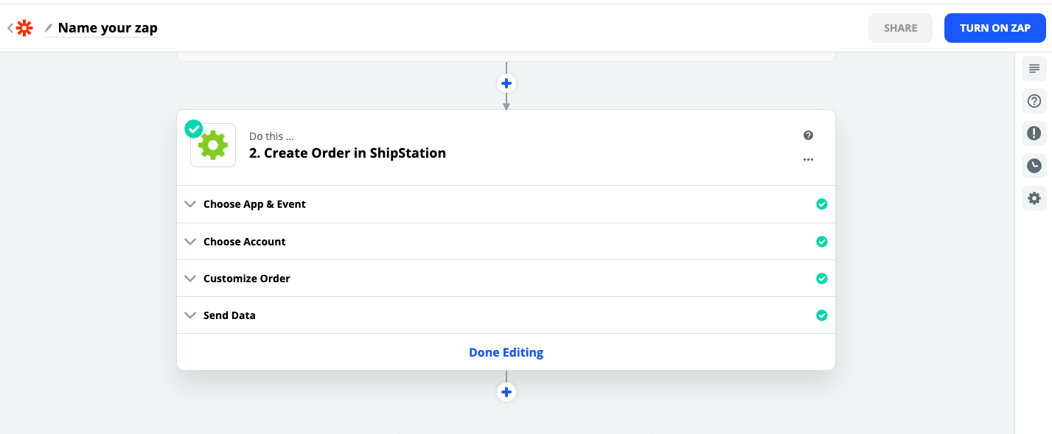Screen dimensions: 1052x434
Task: Click the Name your zap title field
Action: (107, 27)
